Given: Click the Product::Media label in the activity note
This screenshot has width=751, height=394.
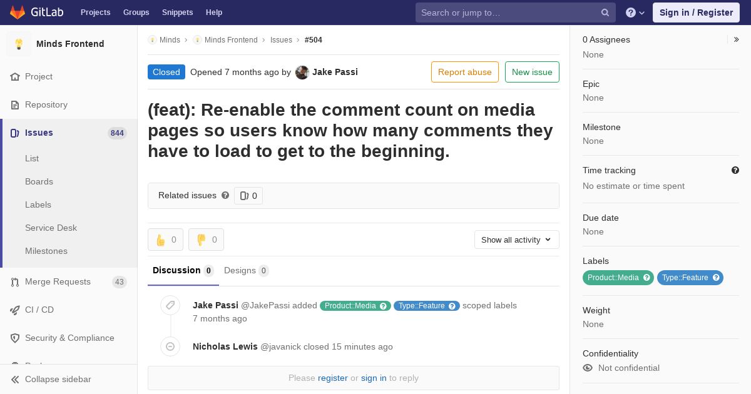Looking at the screenshot, I should 355,306.
